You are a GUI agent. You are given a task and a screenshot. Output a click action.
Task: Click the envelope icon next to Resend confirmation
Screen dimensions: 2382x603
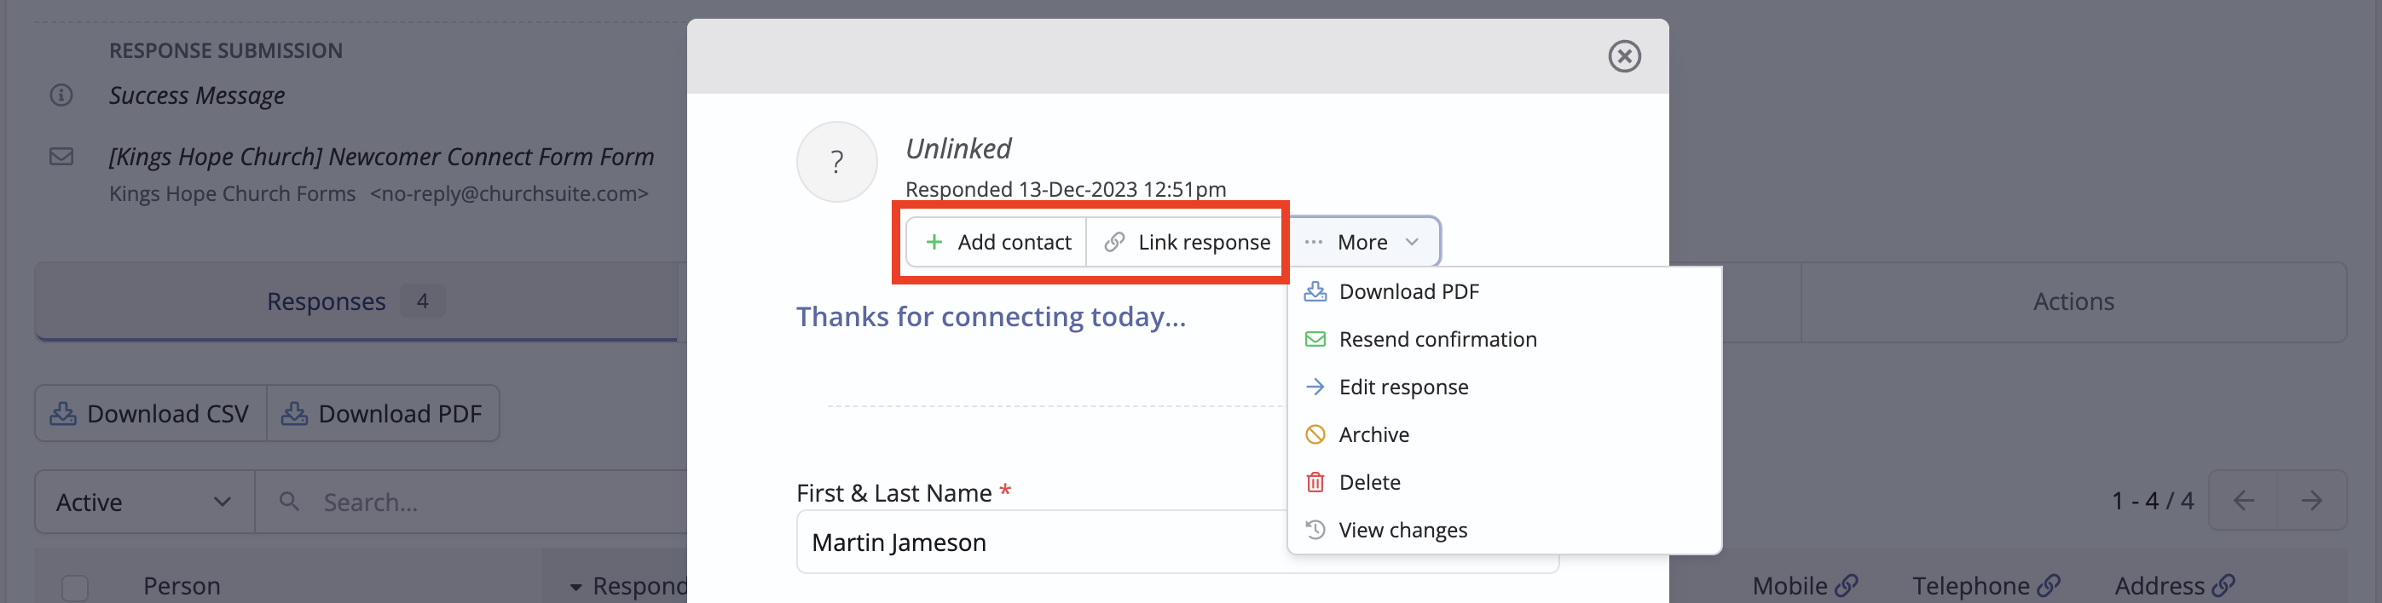[1315, 339]
